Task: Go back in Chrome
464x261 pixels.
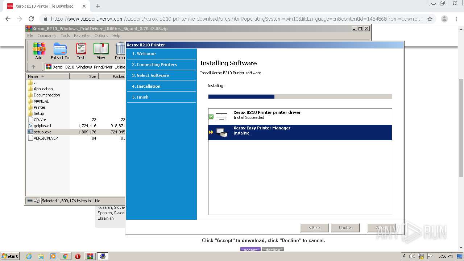Action: [8, 19]
